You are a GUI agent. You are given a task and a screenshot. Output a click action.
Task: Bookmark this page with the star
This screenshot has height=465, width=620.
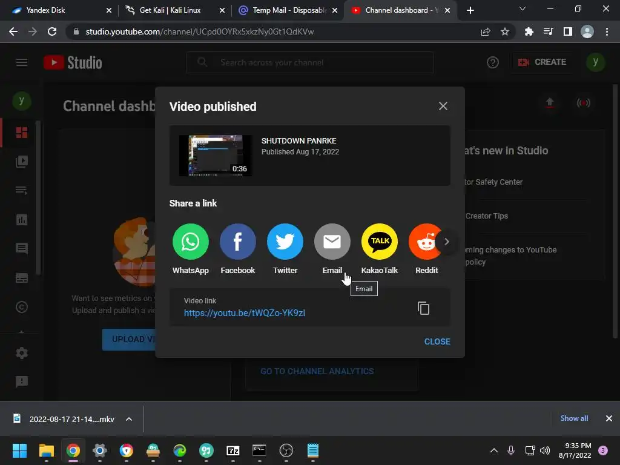504,31
